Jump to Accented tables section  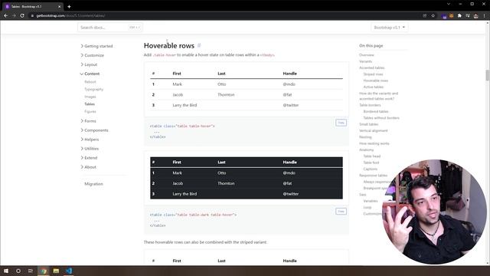(372, 68)
